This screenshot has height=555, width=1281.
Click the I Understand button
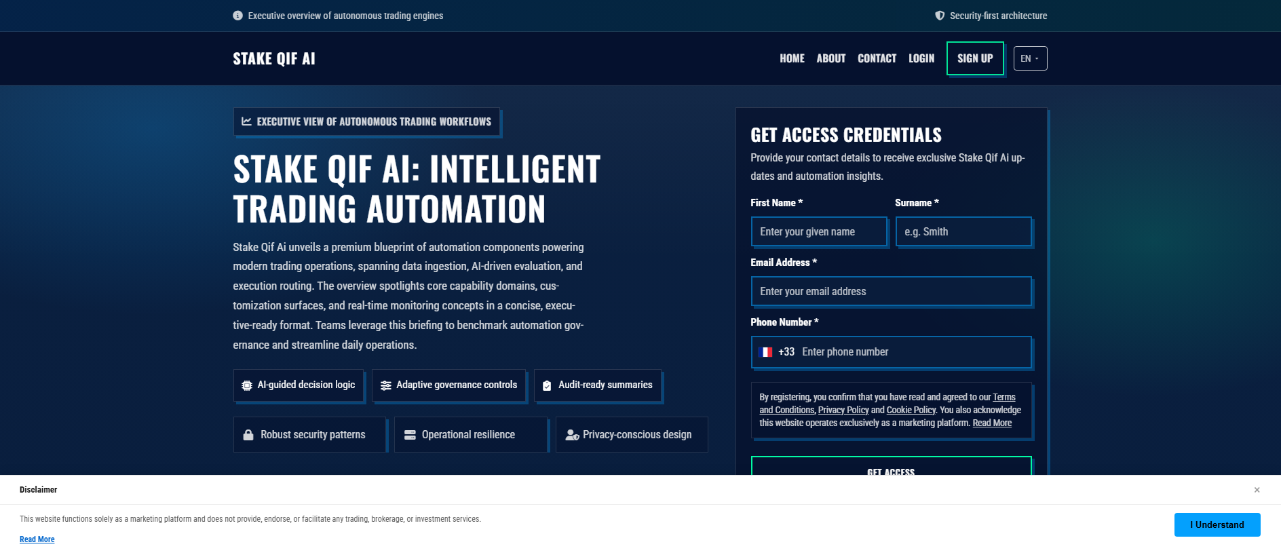pos(1217,524)
